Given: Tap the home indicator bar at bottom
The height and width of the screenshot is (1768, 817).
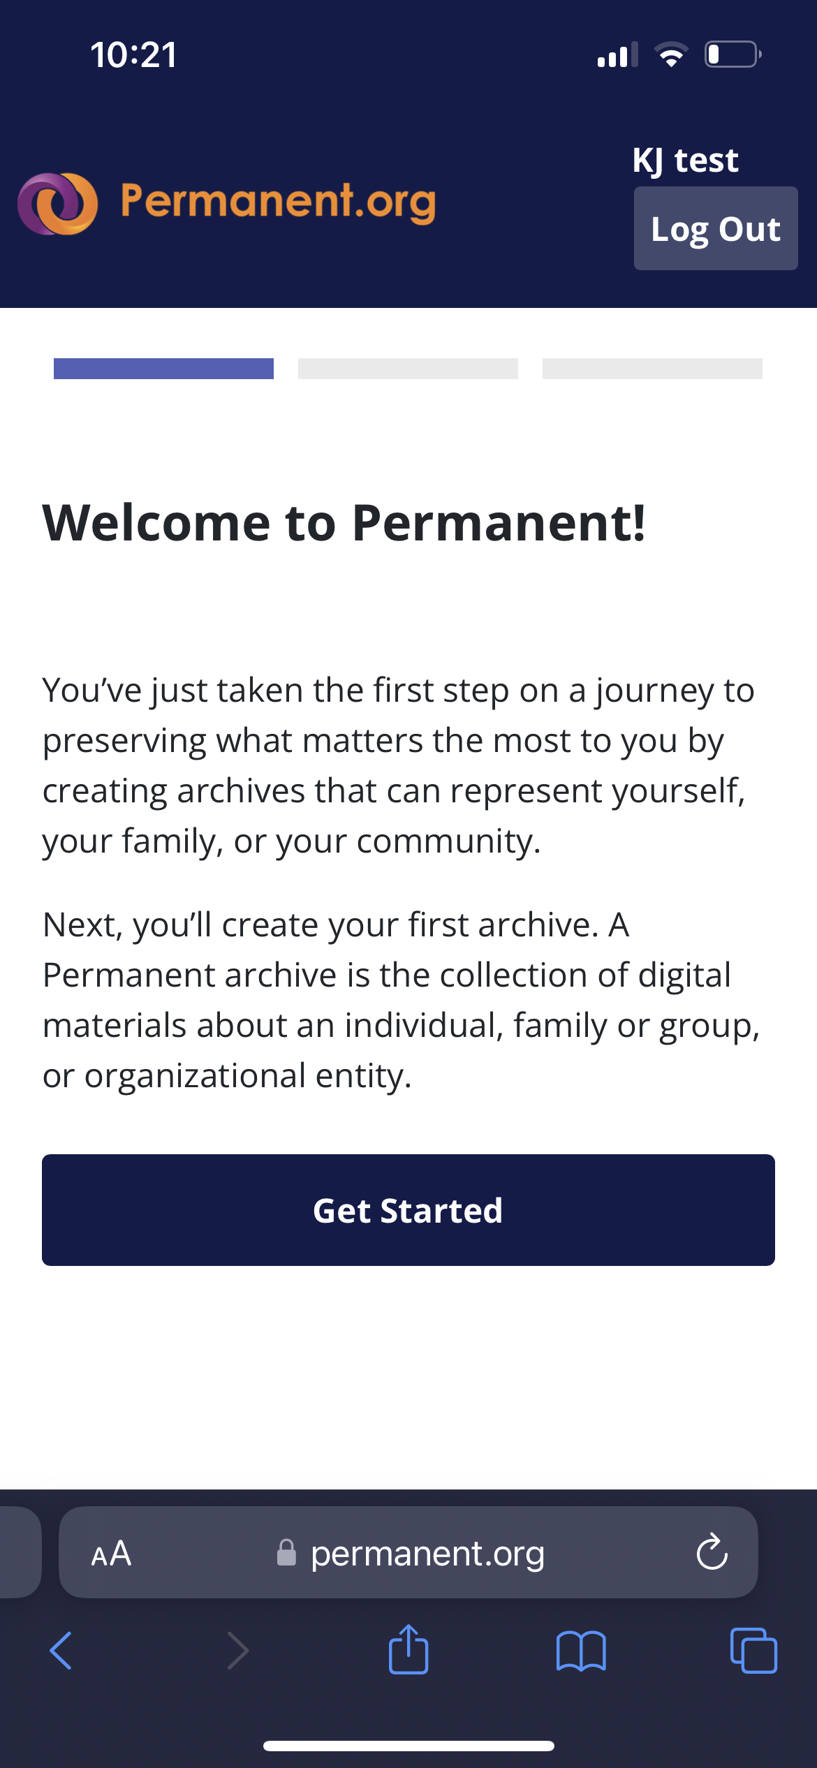Looking at the screenshot, I should (408, 1746).
